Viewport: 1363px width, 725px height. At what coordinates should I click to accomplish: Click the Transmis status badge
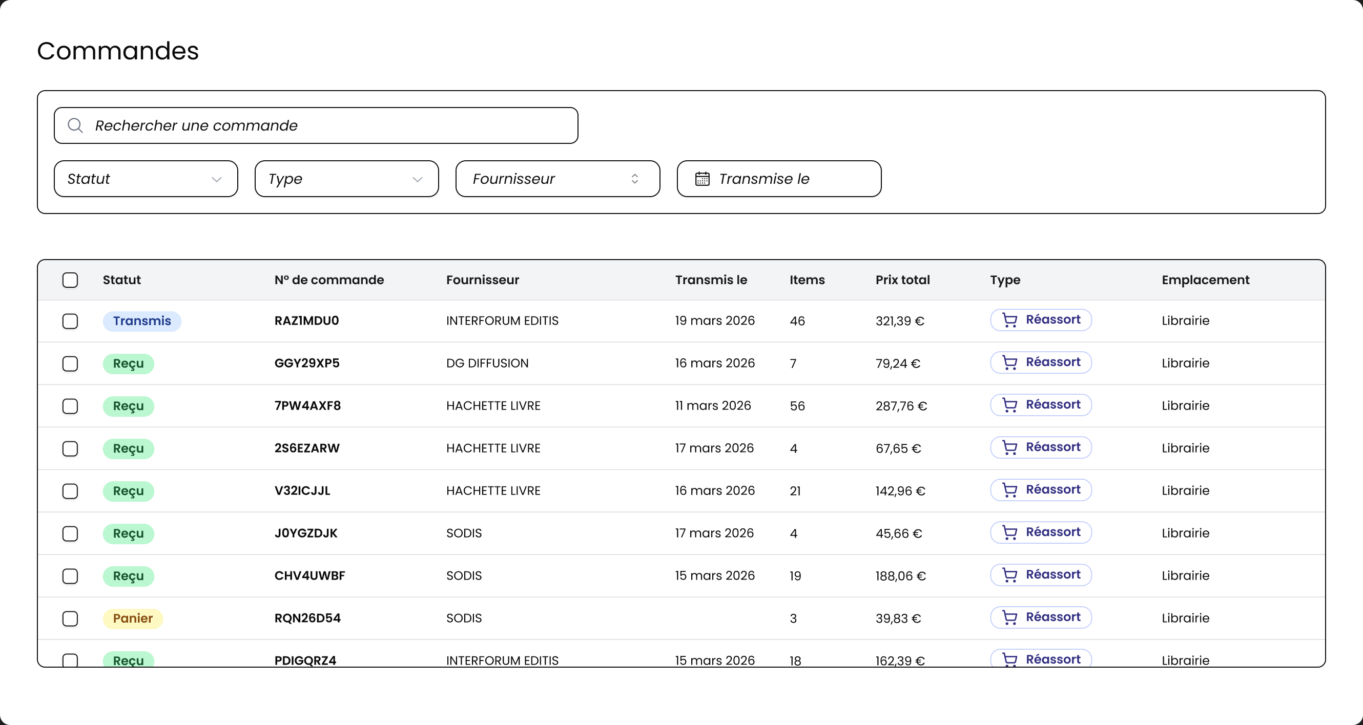click(x=142, y=321)
